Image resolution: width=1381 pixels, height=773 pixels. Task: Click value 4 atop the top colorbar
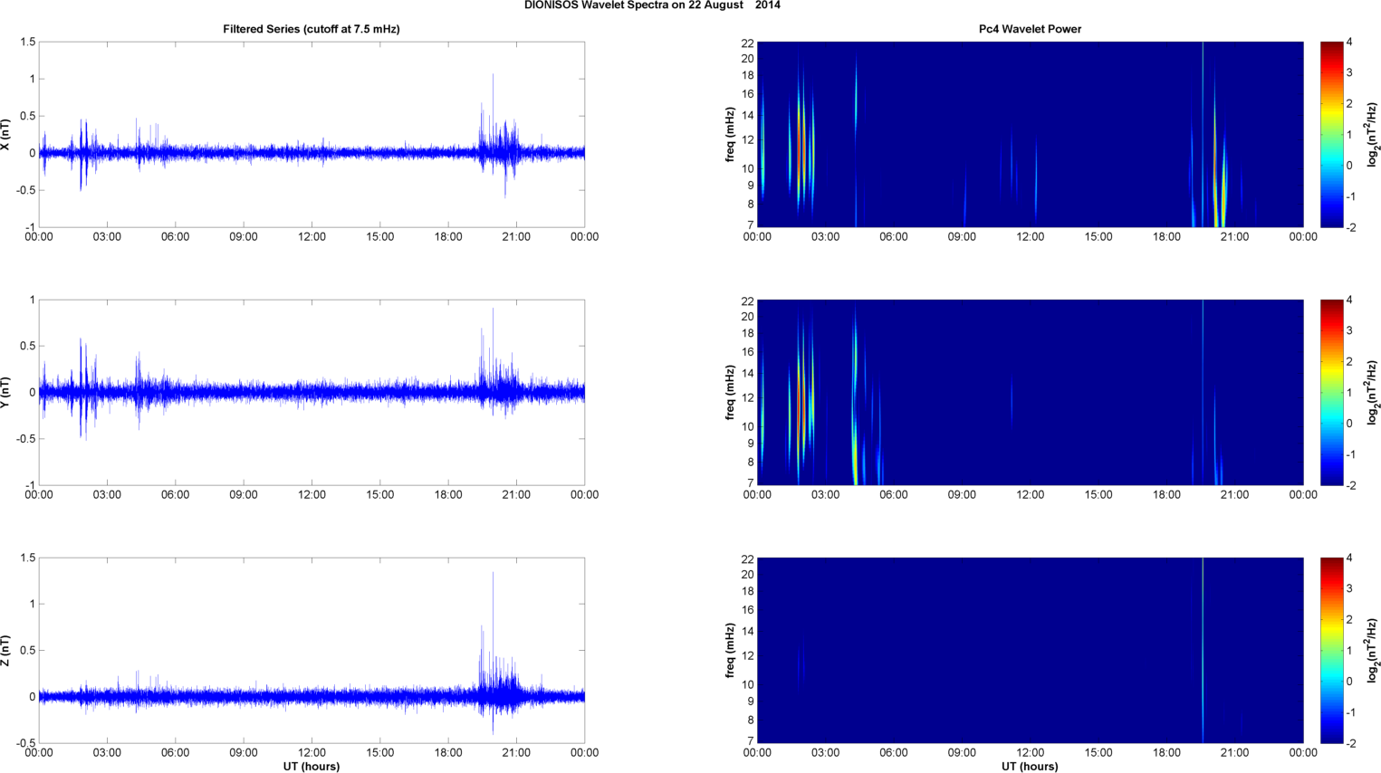click(x=1349, y=43)
